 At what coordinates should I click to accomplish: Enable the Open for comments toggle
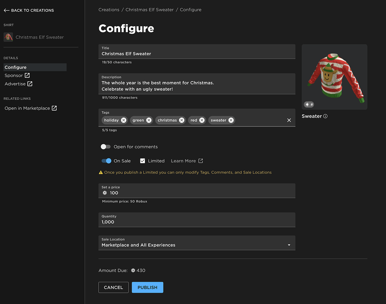click(106, 146)
